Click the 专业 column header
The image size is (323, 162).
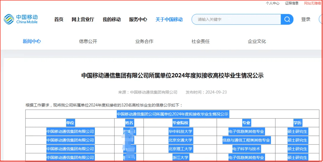[x=246, y=123]
